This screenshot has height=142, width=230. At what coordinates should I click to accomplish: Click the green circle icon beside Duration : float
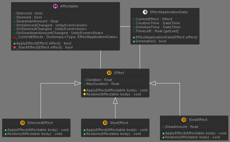84,80
